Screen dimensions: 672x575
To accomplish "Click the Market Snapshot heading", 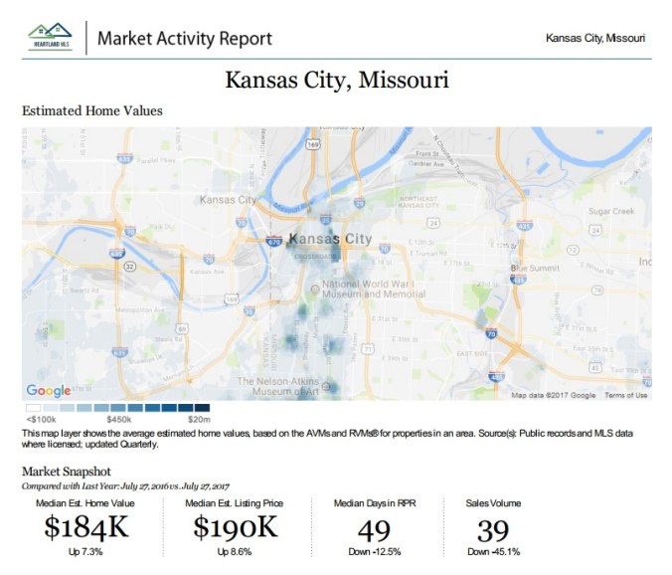I will [67, 472].
